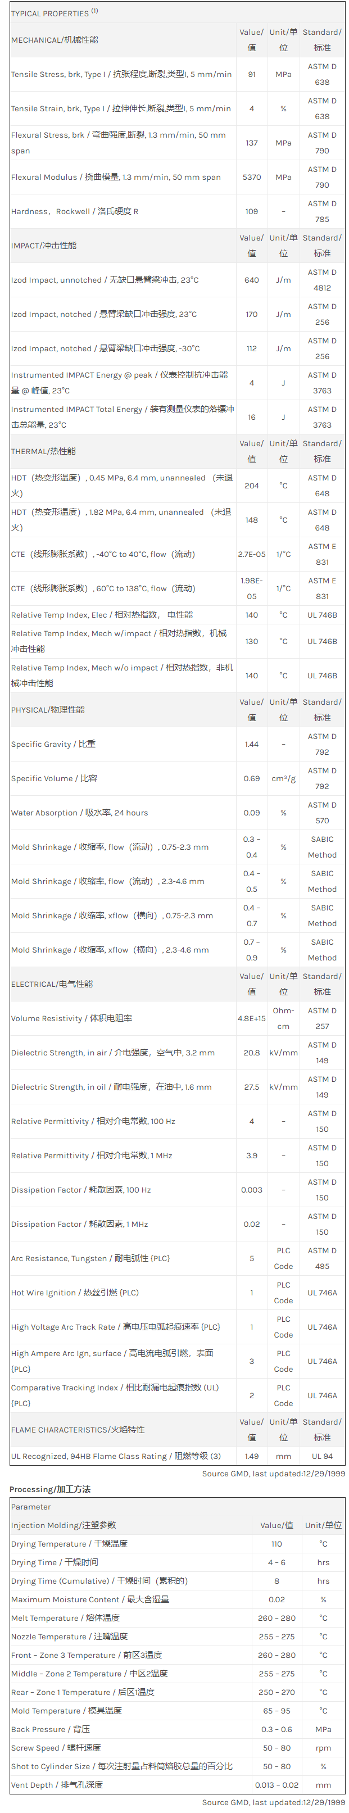Select the FLAME CHARACTERISTICS section header
Image resolution: width=349 pixels, height=1813 pixels.
(x=78, y=1429)
